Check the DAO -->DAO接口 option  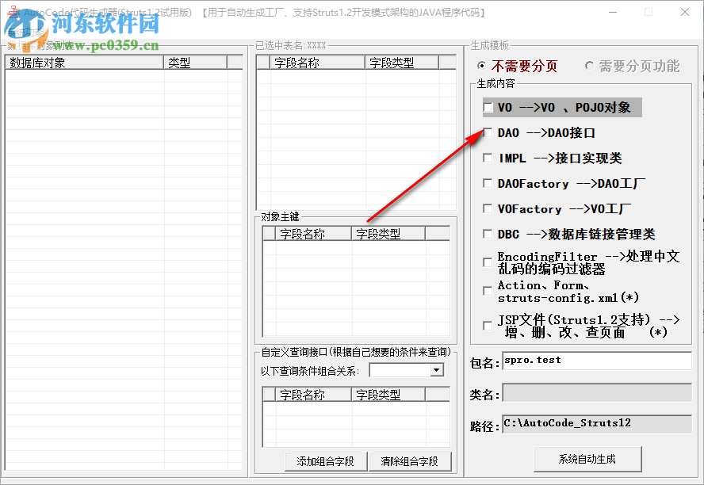[x=488, y=132]
